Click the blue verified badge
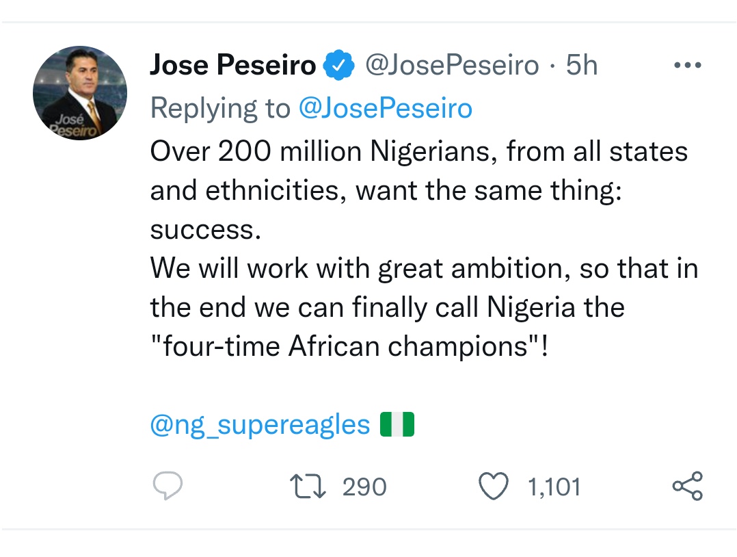 (338, 66)
